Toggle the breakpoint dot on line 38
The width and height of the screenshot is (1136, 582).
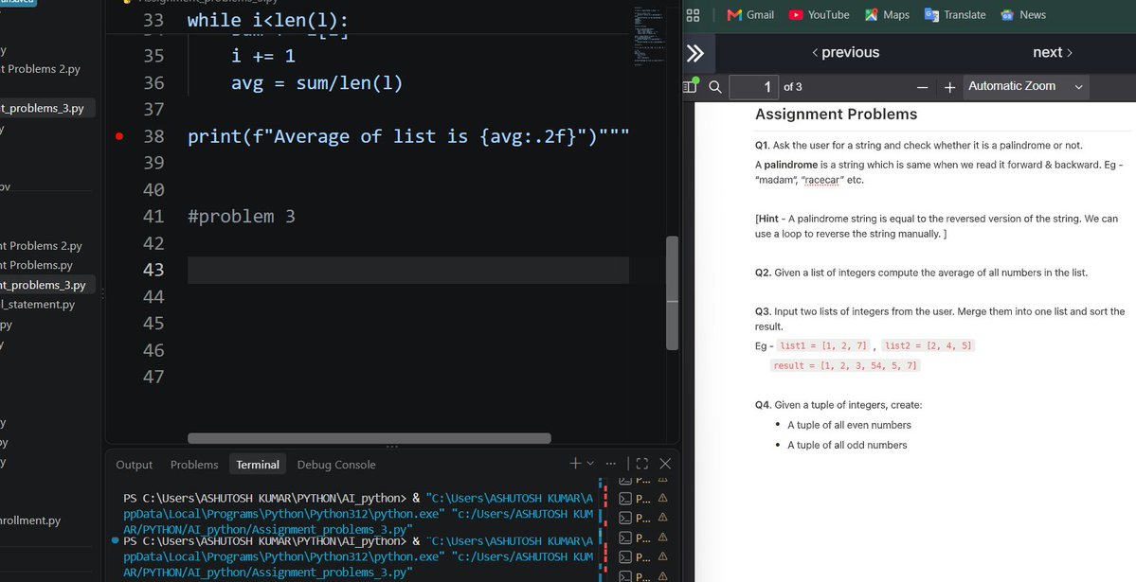119,136
